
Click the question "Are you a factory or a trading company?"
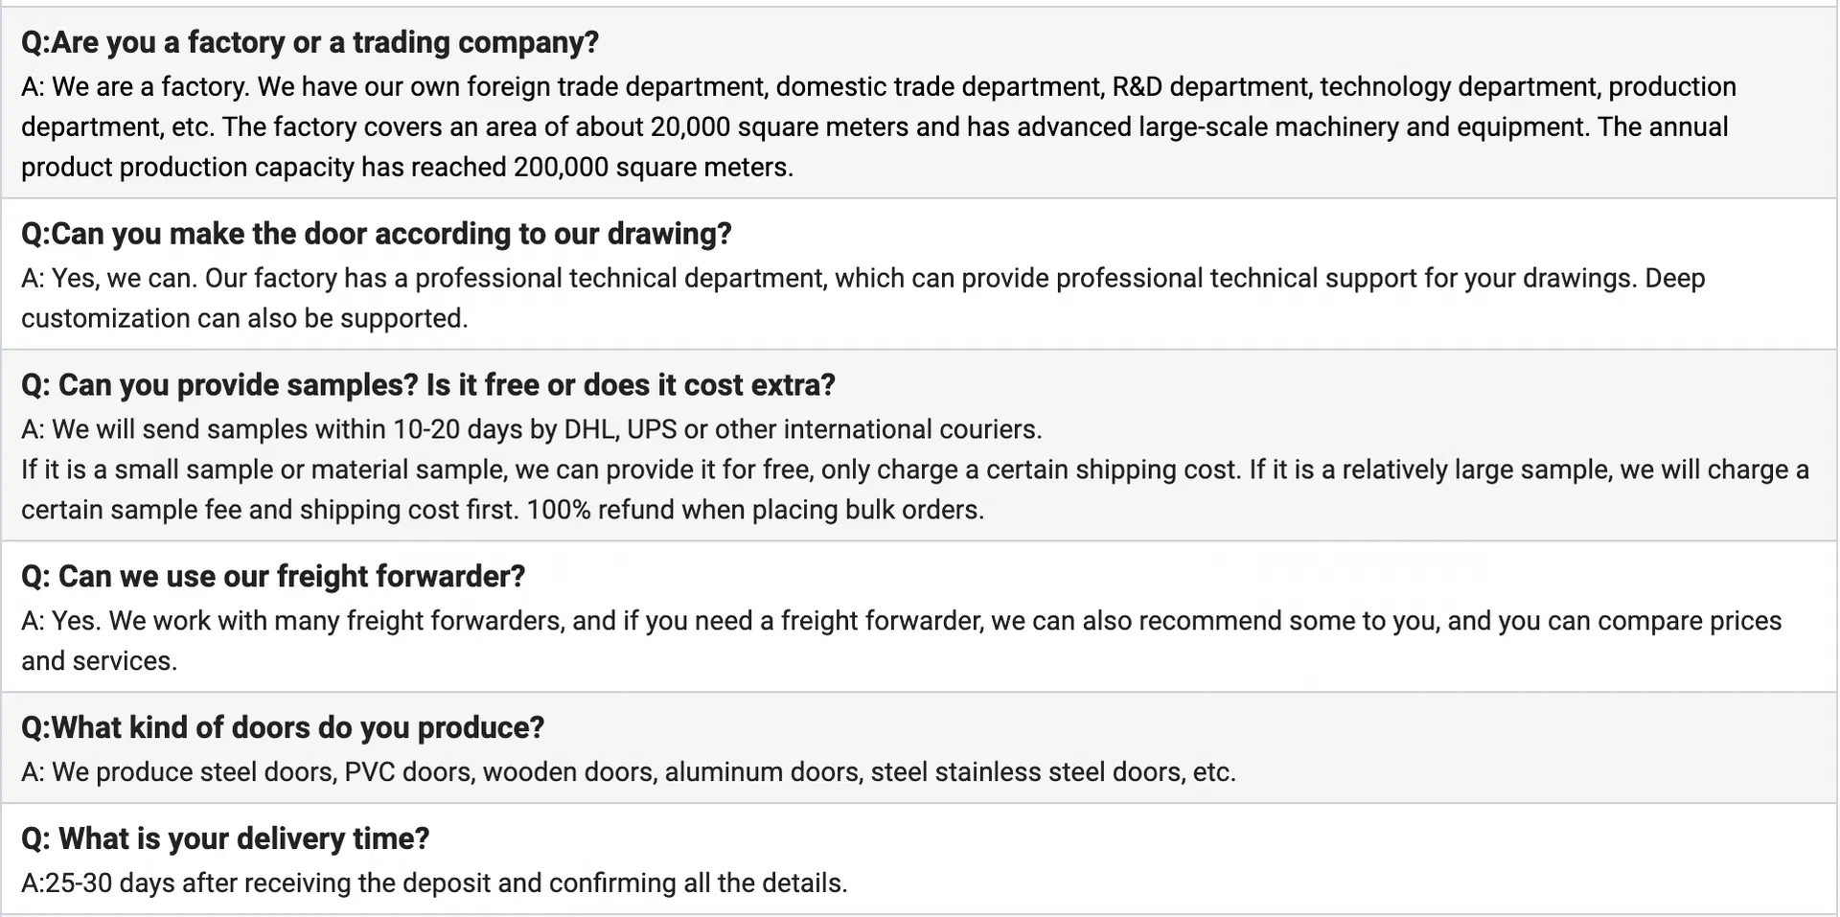pyautogui.click(x=310, y=42)
